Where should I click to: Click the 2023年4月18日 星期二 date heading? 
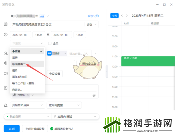pyautogui.click(x=148, y=16)
